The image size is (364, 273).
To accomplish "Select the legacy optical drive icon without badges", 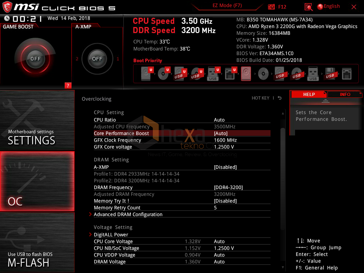I will pyautogui.click(x=263, y=74).
